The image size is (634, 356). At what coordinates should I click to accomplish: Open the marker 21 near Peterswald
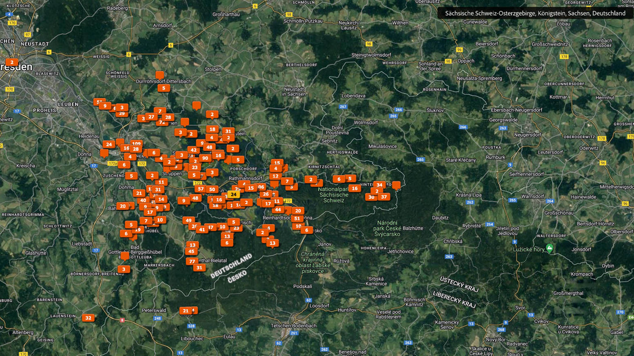click(186, 311)
